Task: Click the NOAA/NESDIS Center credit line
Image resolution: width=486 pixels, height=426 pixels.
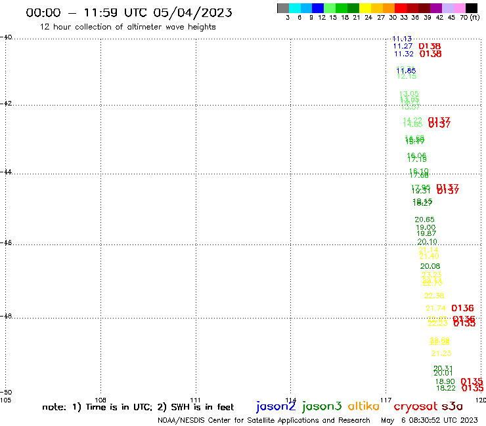Action: [264, 420]
